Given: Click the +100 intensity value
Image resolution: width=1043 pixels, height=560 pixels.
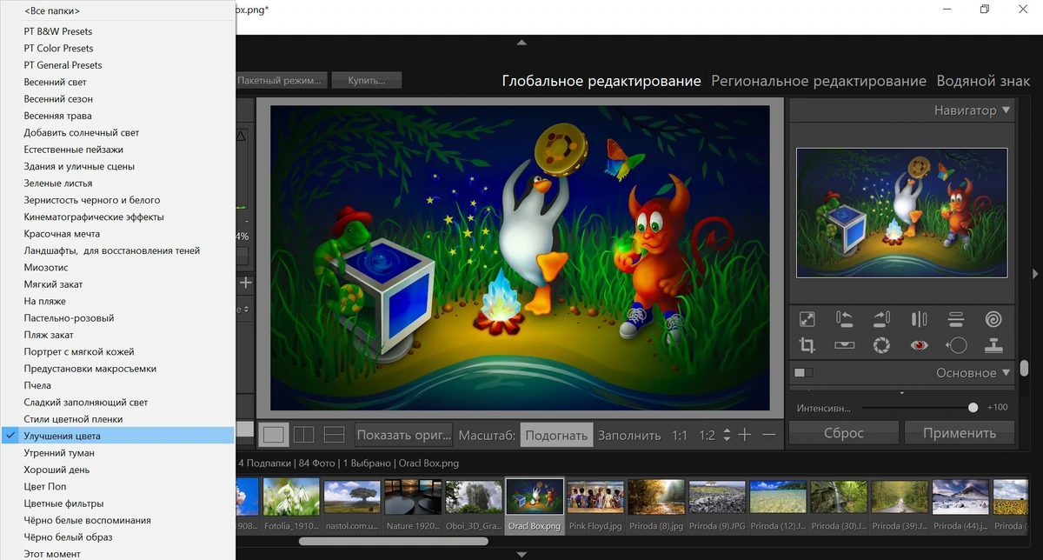Looking at the screenshot, I should 997,408.
